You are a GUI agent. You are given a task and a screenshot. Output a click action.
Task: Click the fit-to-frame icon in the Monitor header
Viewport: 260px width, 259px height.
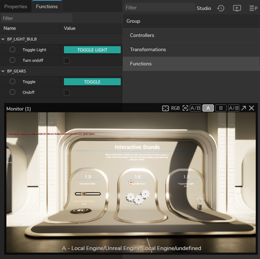(x=165, y=108)
